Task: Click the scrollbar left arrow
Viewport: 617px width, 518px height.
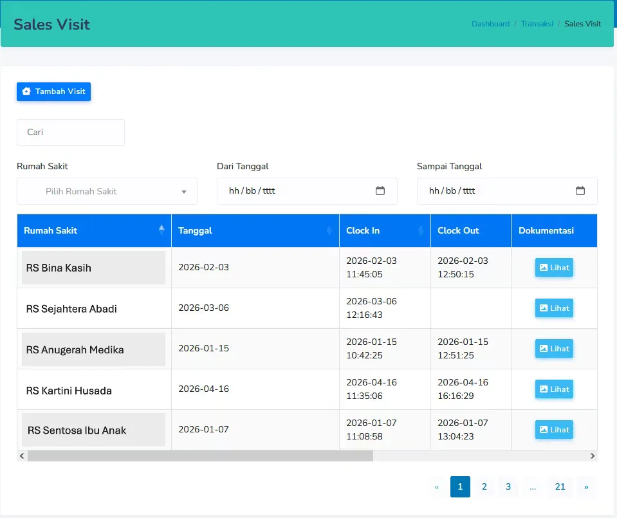Action: (x=22, y=456)
